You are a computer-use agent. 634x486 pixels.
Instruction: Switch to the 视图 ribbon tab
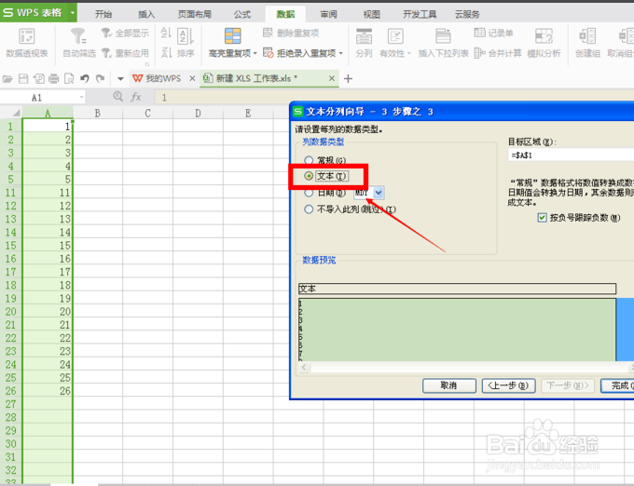coord(371,15)
